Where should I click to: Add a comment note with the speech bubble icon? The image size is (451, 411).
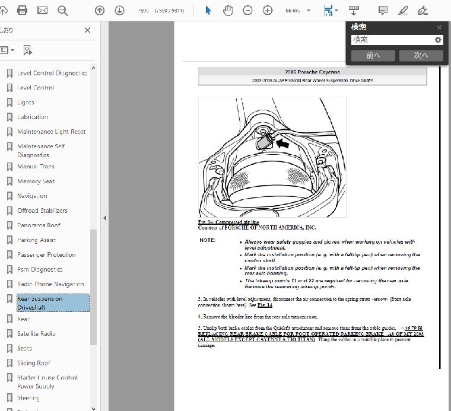[383, 10]
